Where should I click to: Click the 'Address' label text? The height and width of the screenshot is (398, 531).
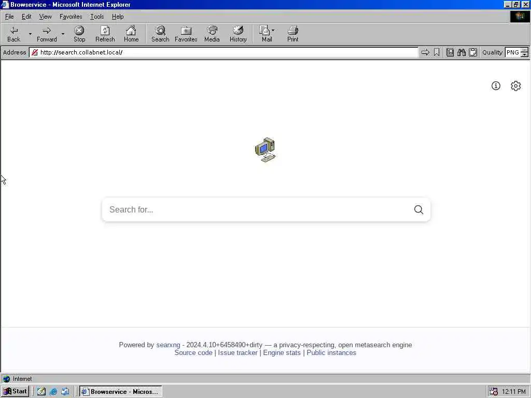(x=14, y=52)
